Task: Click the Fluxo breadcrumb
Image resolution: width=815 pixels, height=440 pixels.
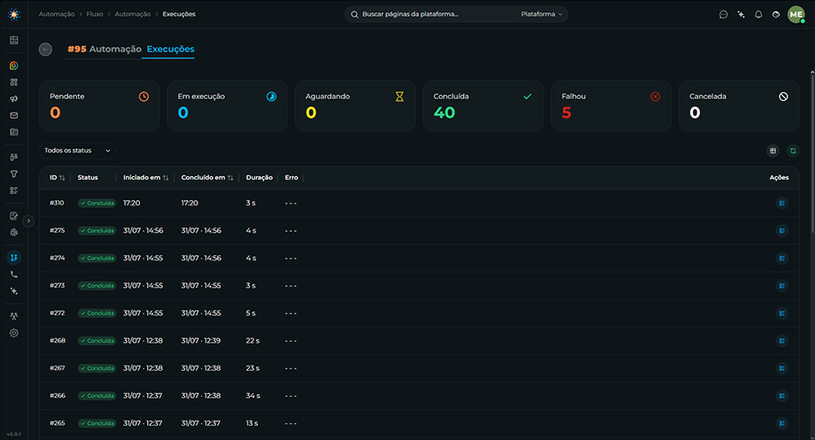Action: click(95, 14)
